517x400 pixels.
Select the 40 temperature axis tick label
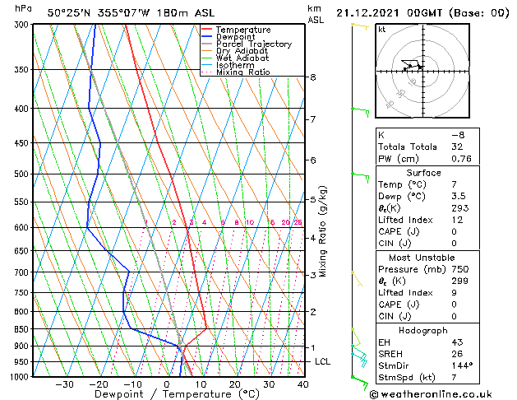point(302,384)
